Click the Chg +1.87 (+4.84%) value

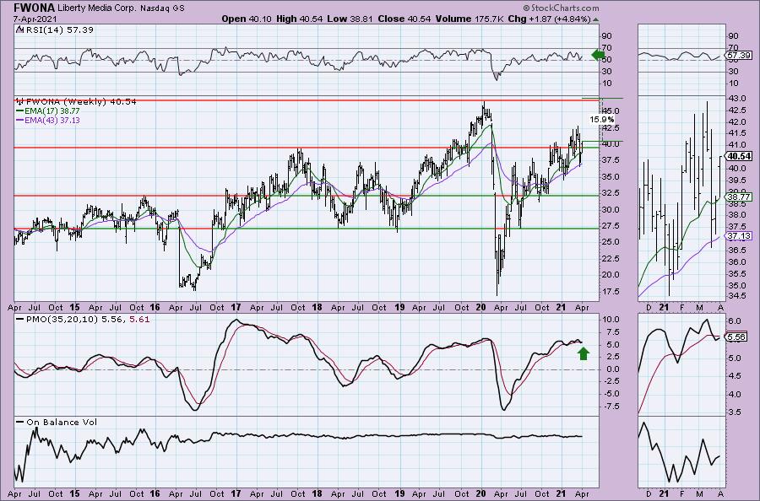tap(549, 19)
